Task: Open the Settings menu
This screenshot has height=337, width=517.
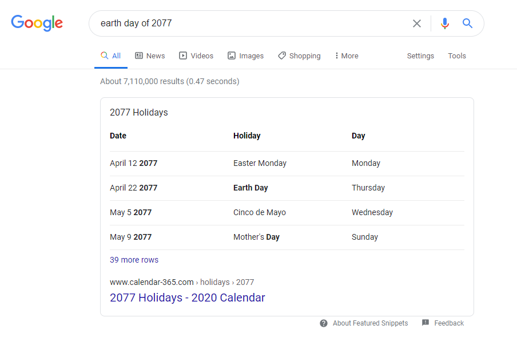Action: [x=420, y=56]
